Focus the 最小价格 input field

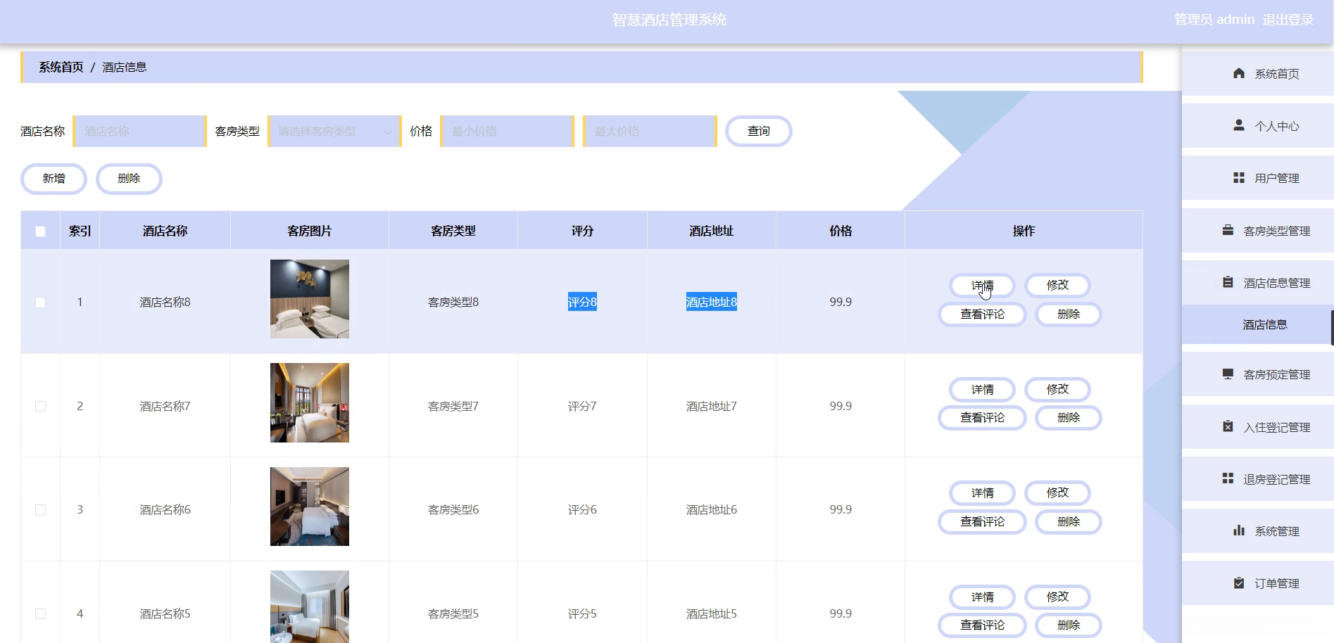tap(507, 132)
